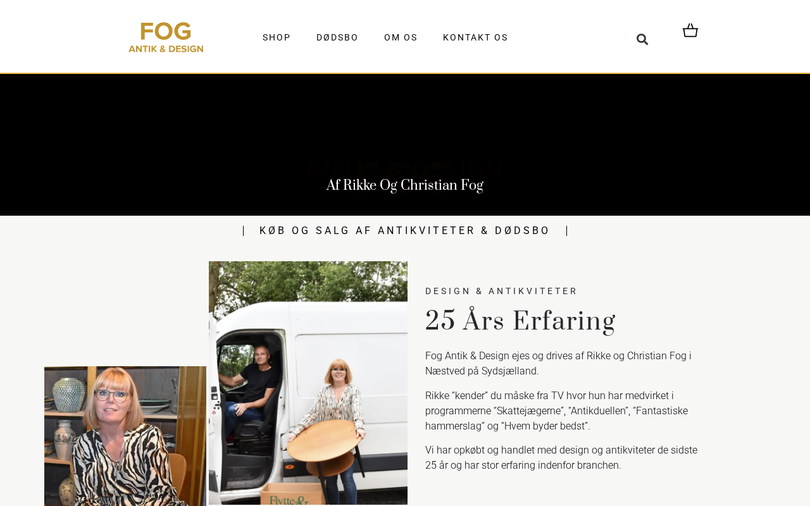Screen dimensions: 810x506
Task: Click the DESIGN & ANTIKVITETER subheading
Action: 501,291
